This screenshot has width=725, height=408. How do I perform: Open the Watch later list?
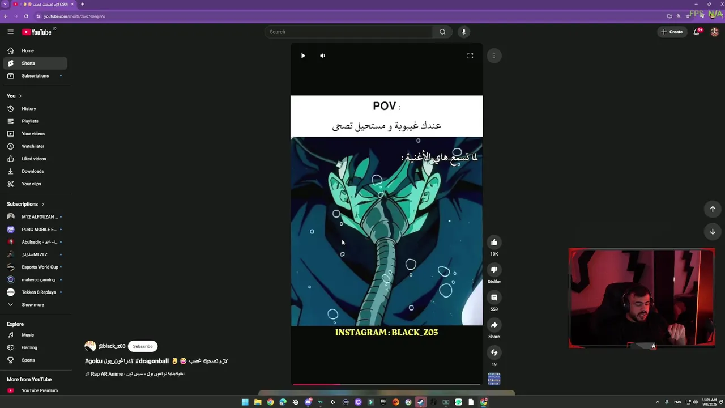(34, 146)
